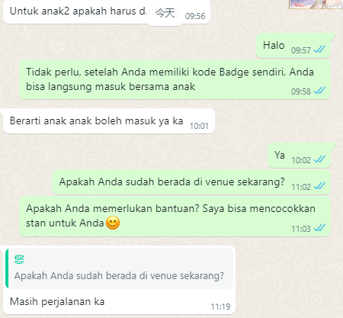Viewport: 343px width, 318px height.
Task: Click the smiling emoji after 'stan untuk Anda'
Action: tap(113, 223)
